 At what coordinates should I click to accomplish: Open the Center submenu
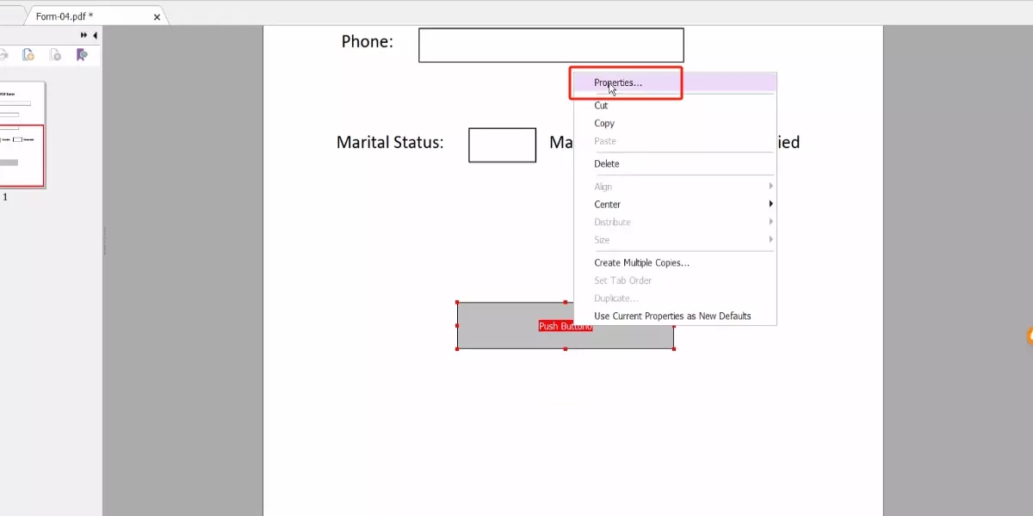[x=607, y=204]
